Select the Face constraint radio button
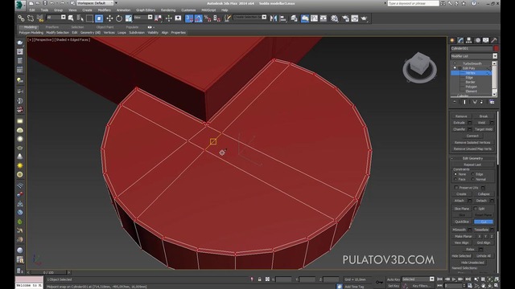The height and width of the screenshot is (289, 515). pyautogui.click(x=455, y=179)
